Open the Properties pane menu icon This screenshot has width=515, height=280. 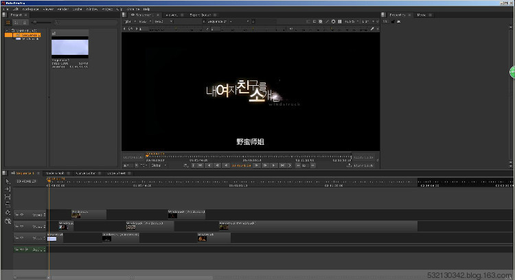coord(383,15)
